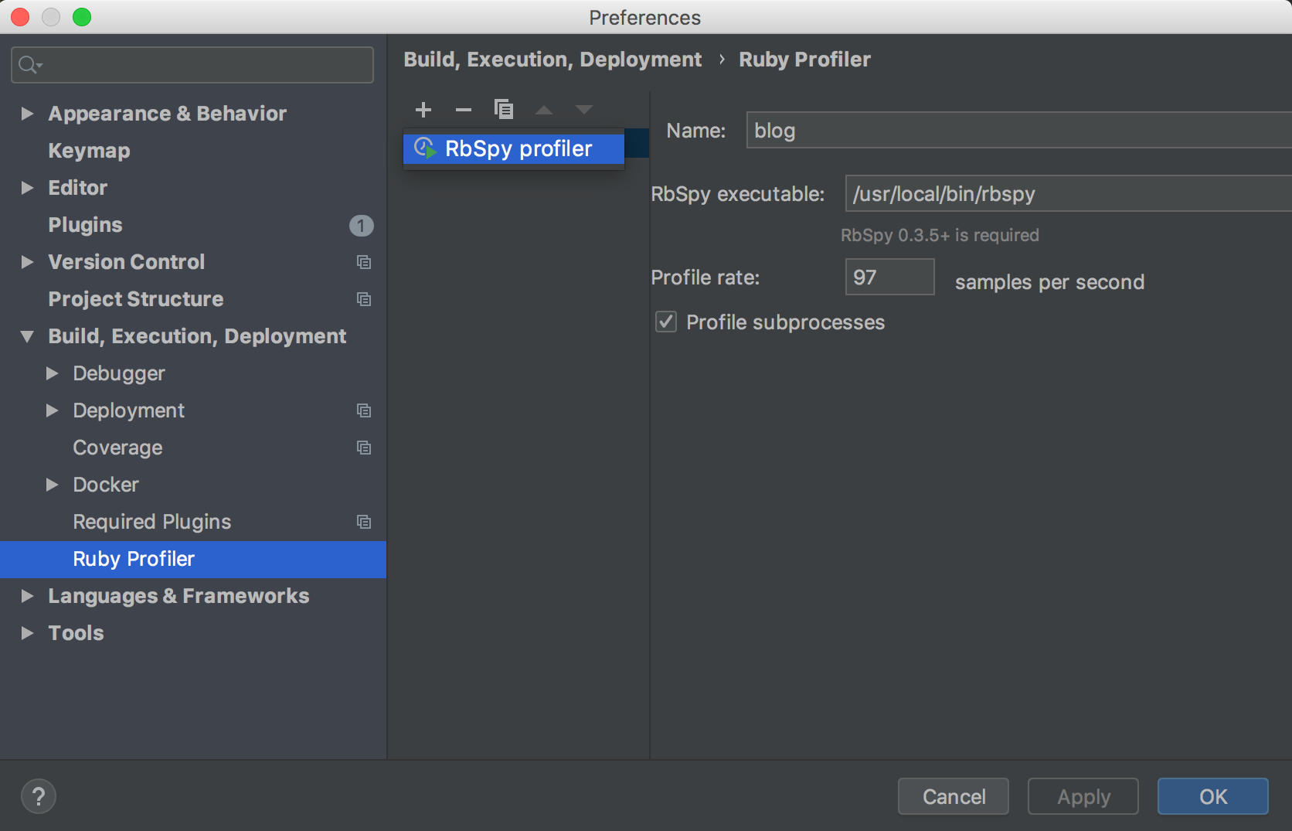This screenshot has width=1292, height=831.
Task: Remove the RbSpy profiler configuration
Action: pyautogui.click(x=464, y=109)
